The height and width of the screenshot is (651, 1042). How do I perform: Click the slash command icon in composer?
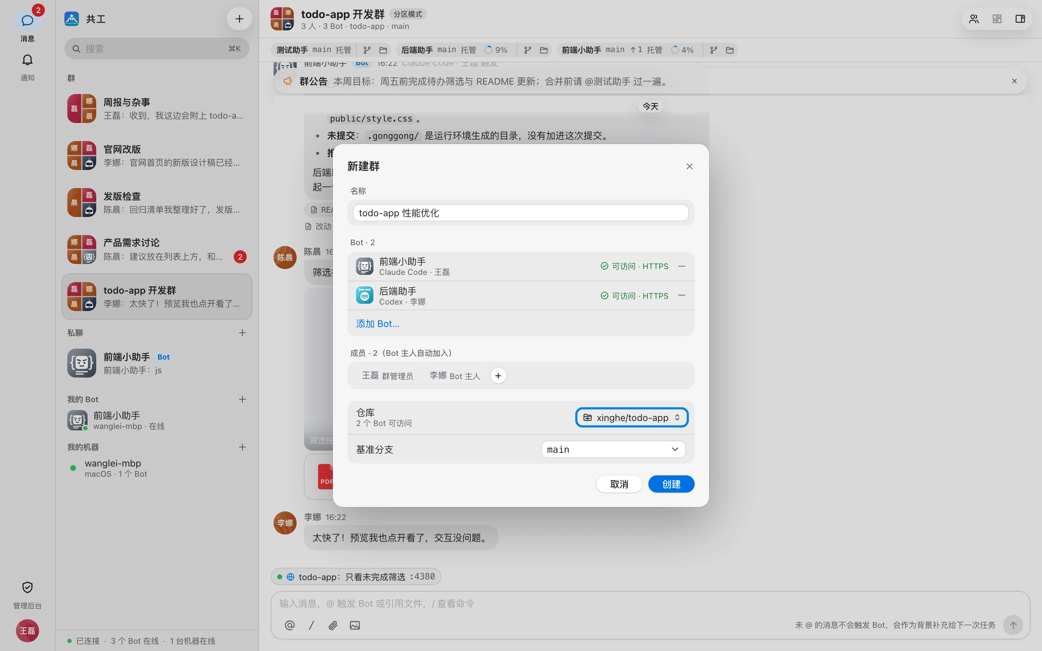[x=311, y=625]
